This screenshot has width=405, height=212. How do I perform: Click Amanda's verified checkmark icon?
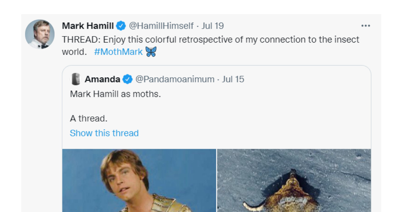(127, 79)
